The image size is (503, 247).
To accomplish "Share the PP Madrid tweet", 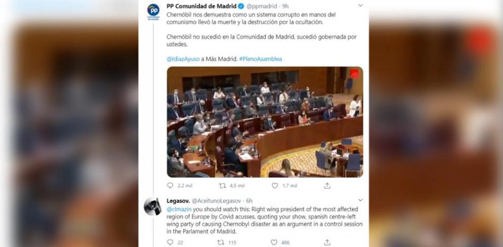I will (327, 186).
